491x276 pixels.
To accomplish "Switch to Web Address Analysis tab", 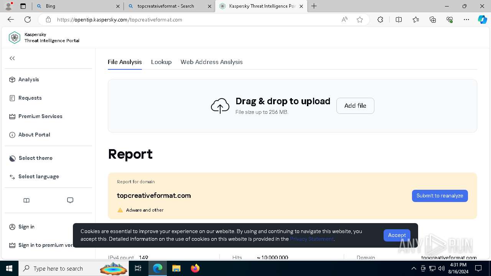I will (x=211, y=62).
